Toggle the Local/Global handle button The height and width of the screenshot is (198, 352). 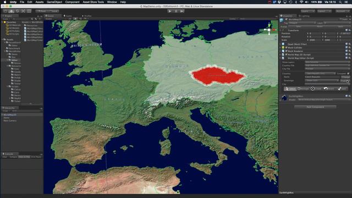(x=53, y=11)
